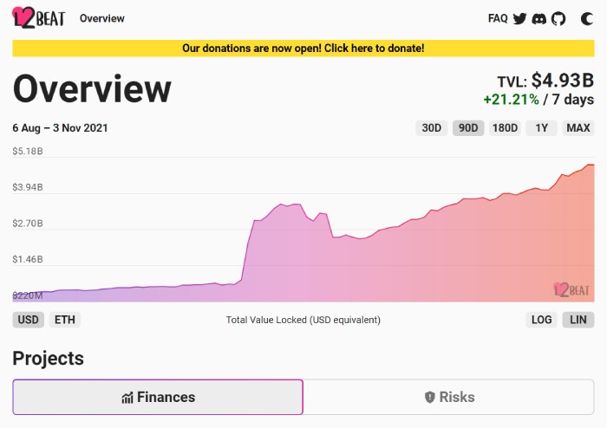The height and width of the screenshot is (428, 607).
Task: Select the 90D time range
Action: pos(468,128)
